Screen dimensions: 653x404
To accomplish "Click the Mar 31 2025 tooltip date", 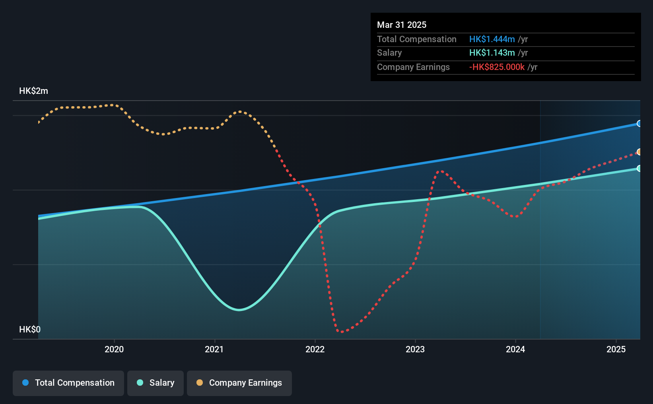I will click(x=402, y=25).
